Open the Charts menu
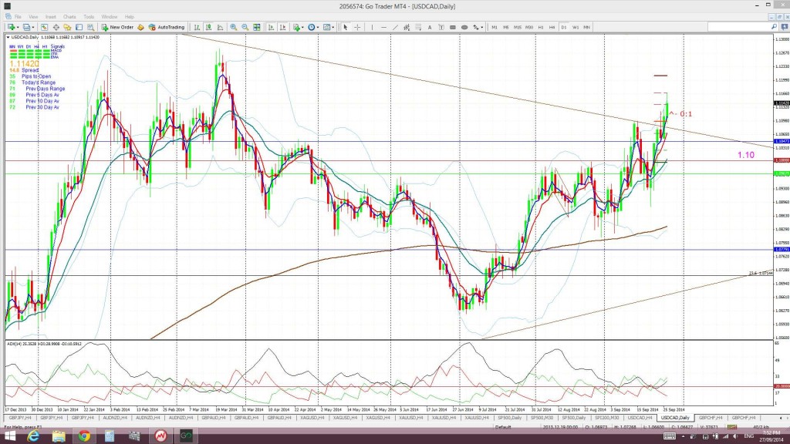Screen dimensions: 790x444 (69, 17)
